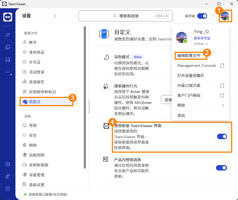Open the remote connections arrows icon

[x=8, y=35]
